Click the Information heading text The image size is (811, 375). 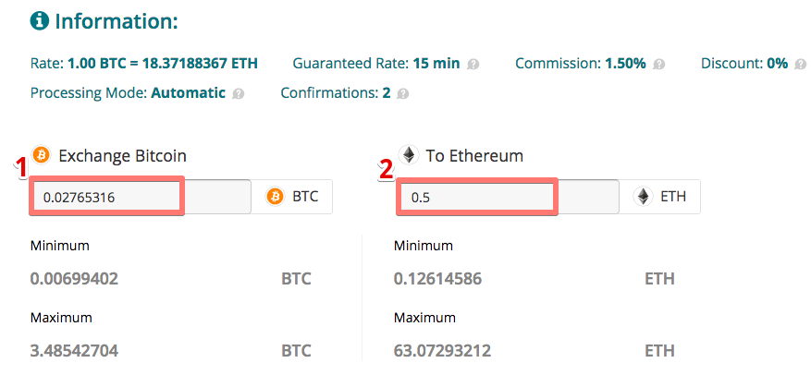tap(117, 22)
